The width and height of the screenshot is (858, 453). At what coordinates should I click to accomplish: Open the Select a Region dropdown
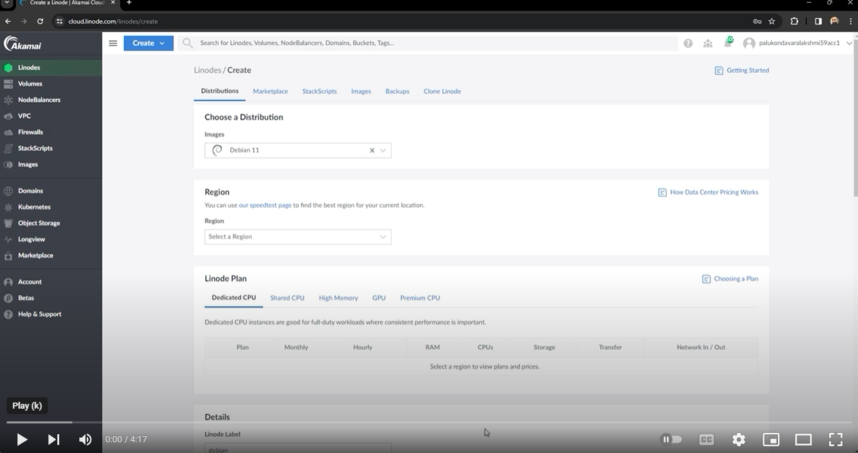tap(298, 237)
